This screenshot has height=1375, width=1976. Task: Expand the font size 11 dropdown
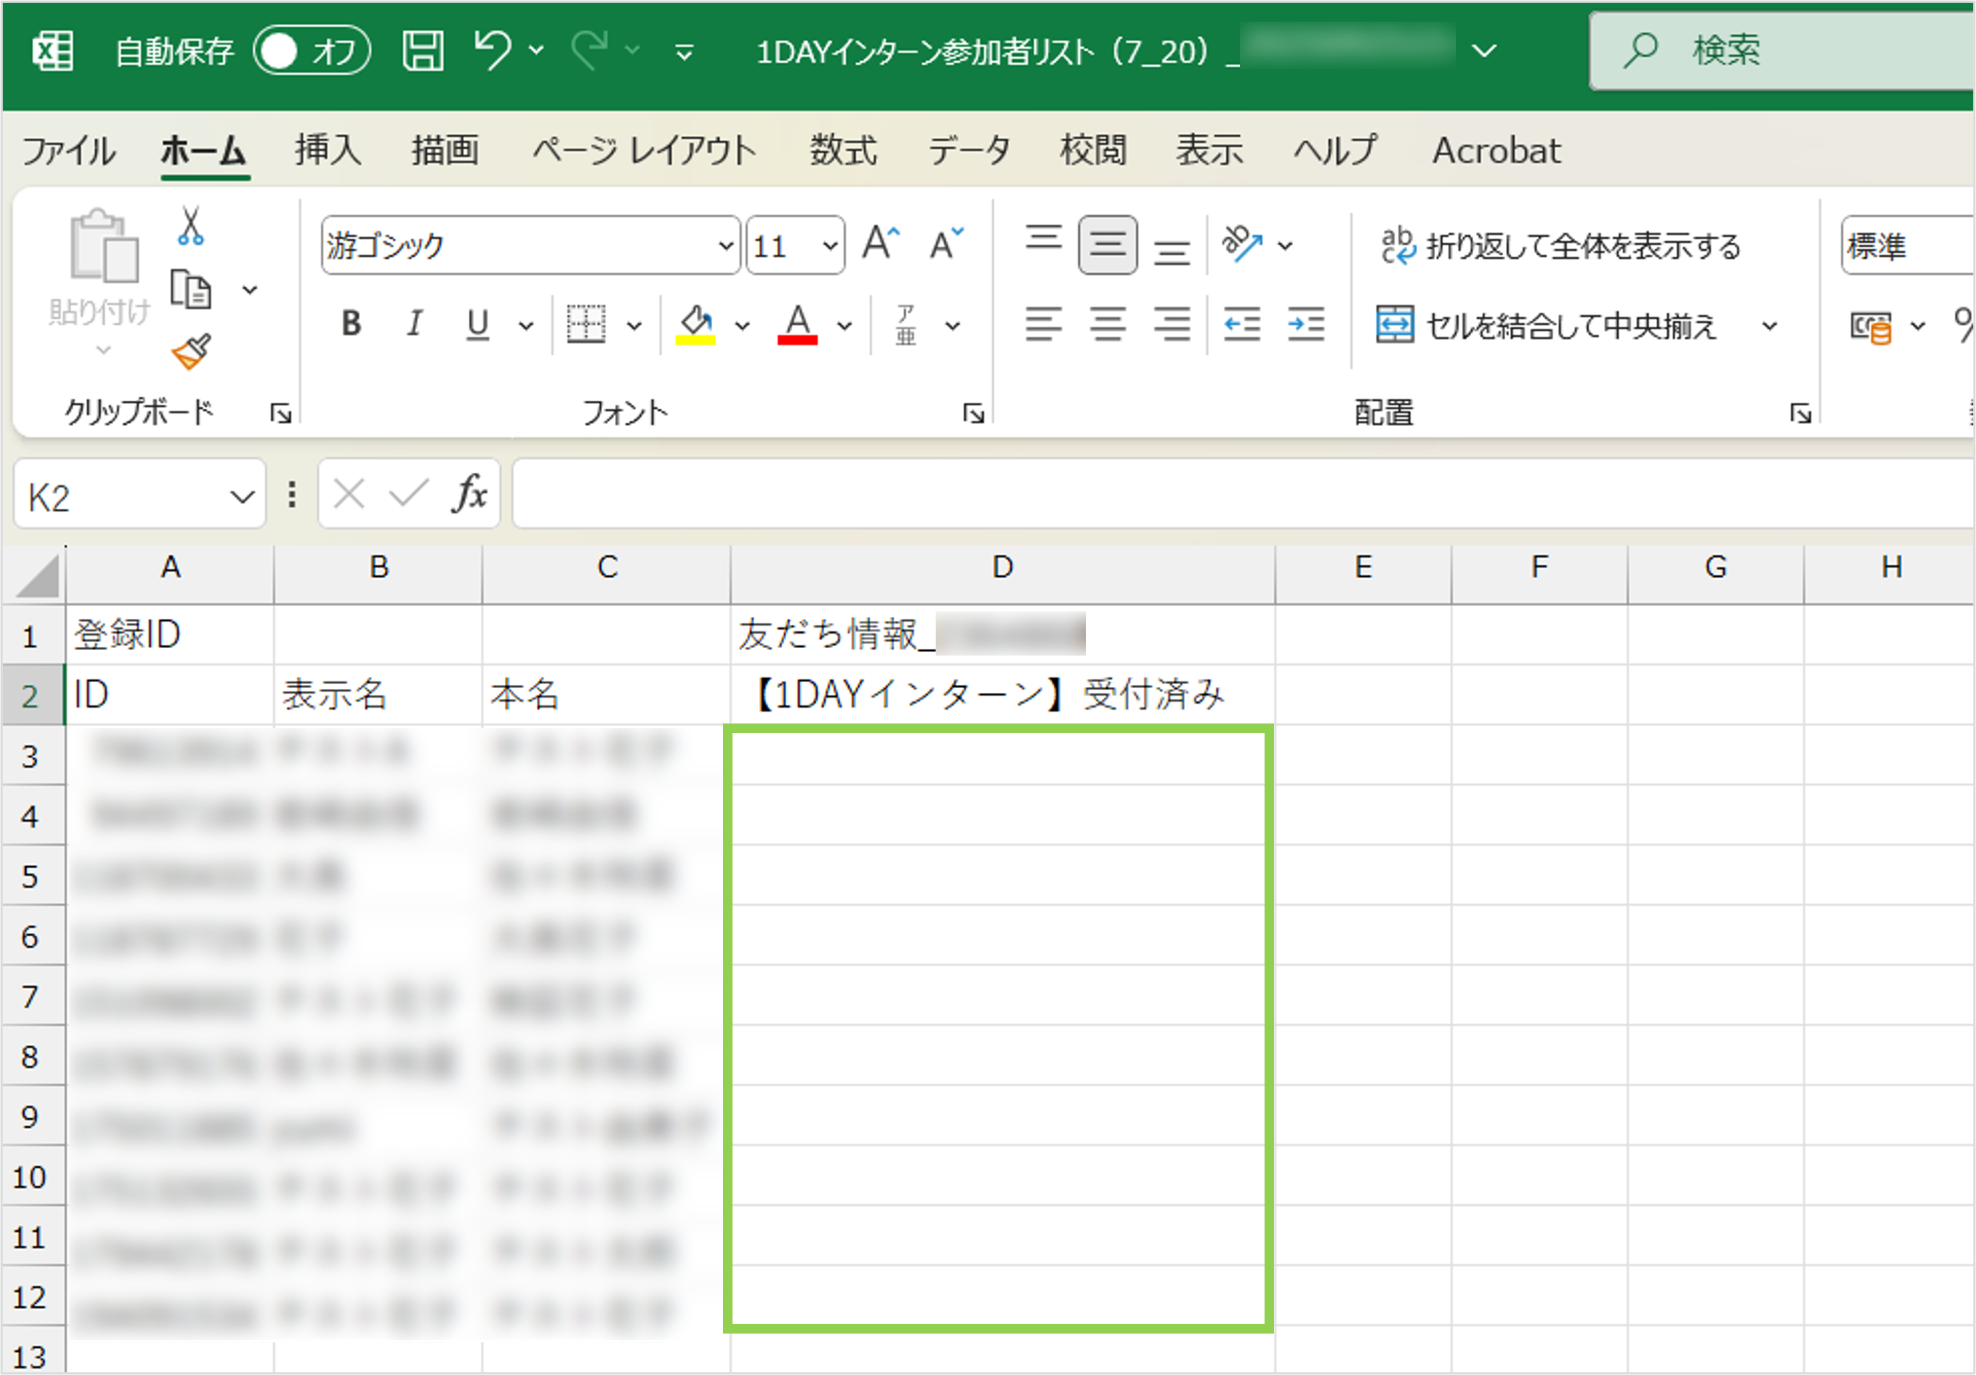click(830, 246)
